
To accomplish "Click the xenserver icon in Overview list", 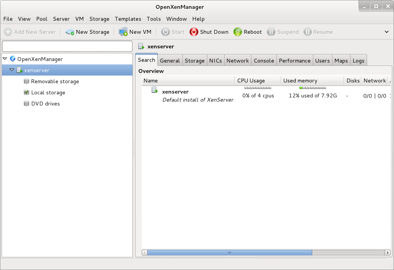I will (154, 91).
